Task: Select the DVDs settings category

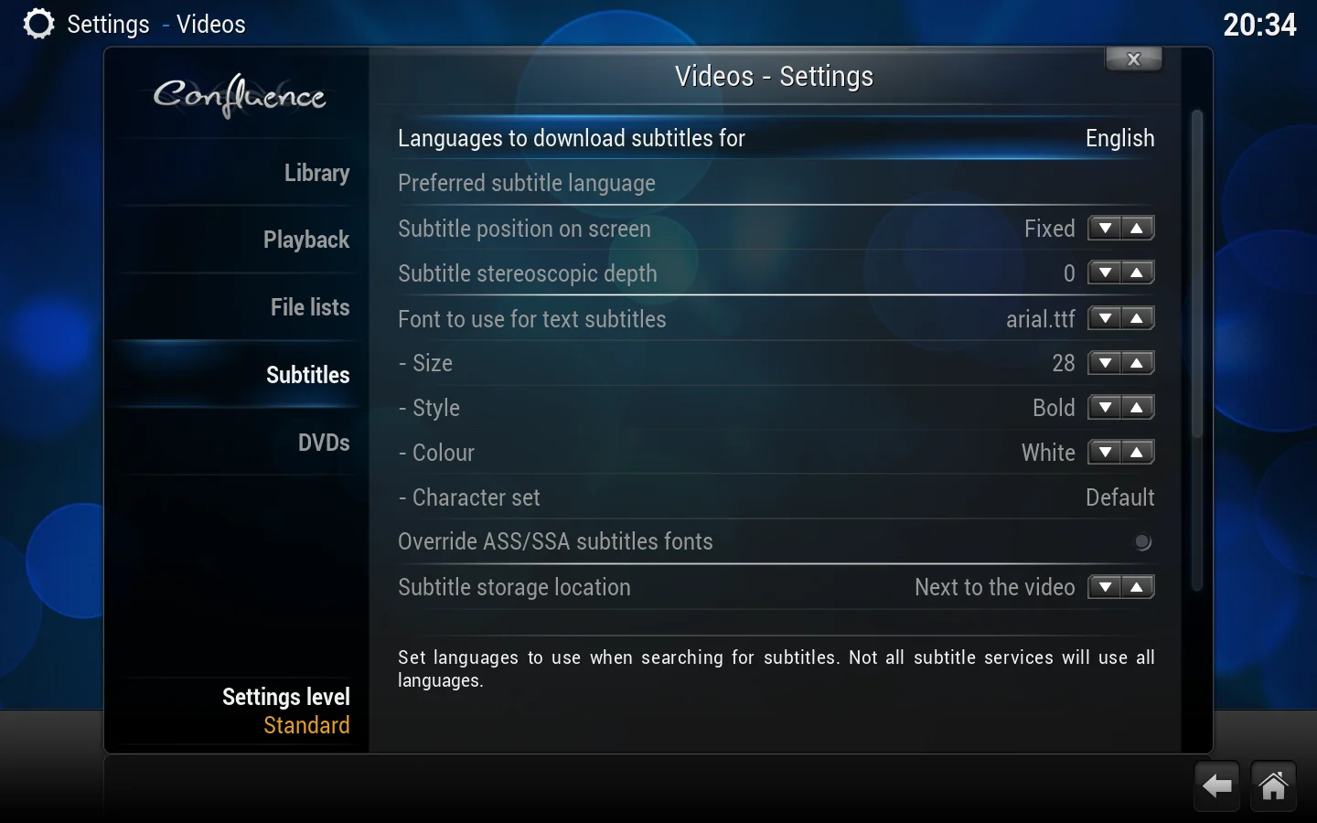Action: click(324, 443)
